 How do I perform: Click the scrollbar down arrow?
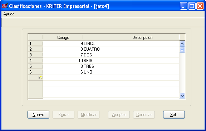(x=182, y=96)
